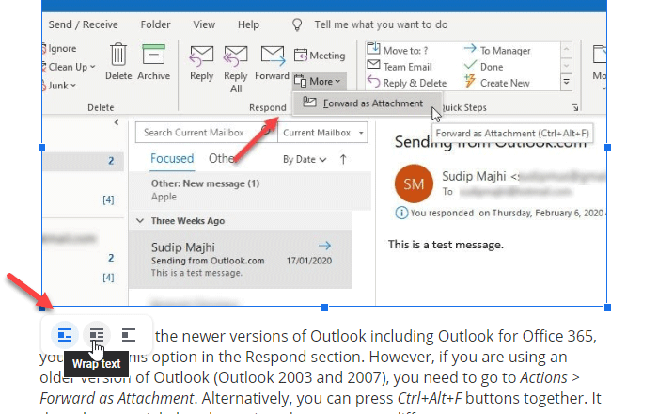Select the To Manager quick step
Screen dimensions: 658x414
[497, 51]
